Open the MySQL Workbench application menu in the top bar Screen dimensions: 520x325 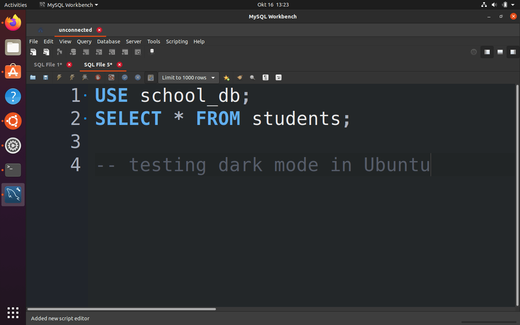point(69,5)
